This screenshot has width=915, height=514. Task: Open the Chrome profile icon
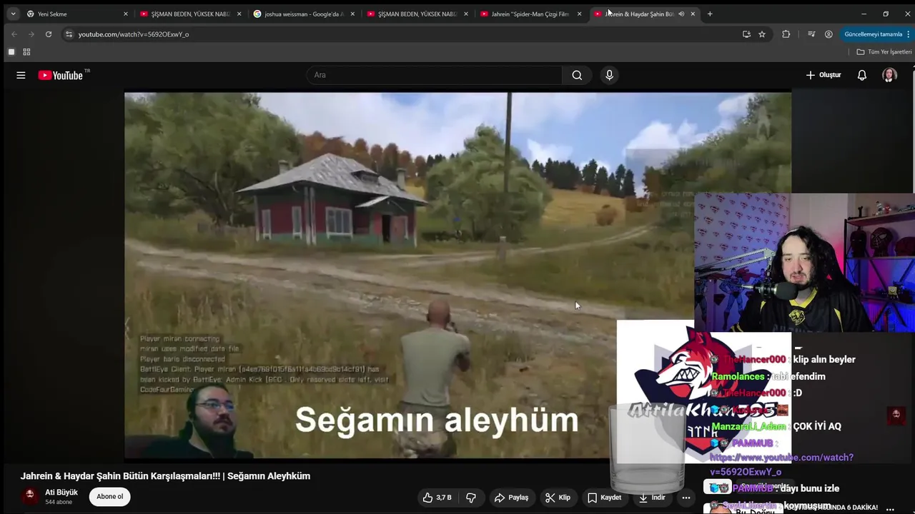click(x=829, y=34)
